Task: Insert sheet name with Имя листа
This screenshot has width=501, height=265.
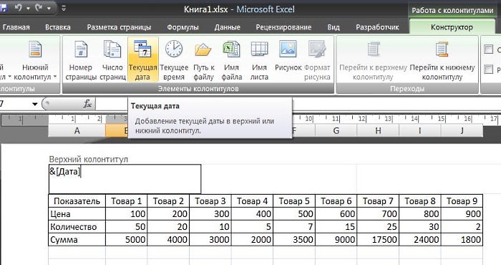Action: pyautogui.click(x=259, y=60)
